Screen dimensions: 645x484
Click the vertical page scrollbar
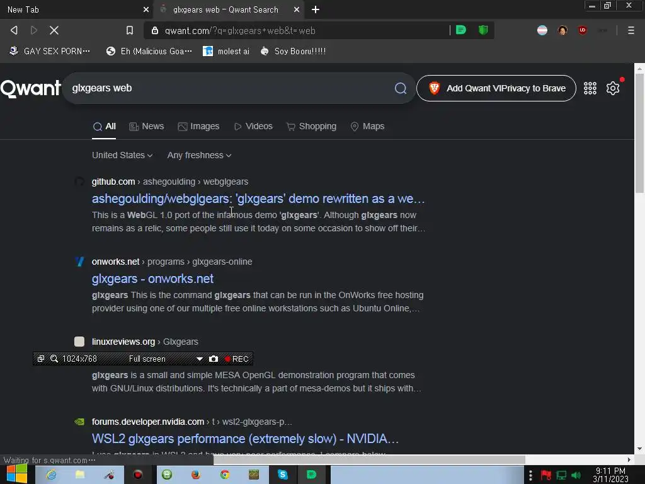coord(639,134)
